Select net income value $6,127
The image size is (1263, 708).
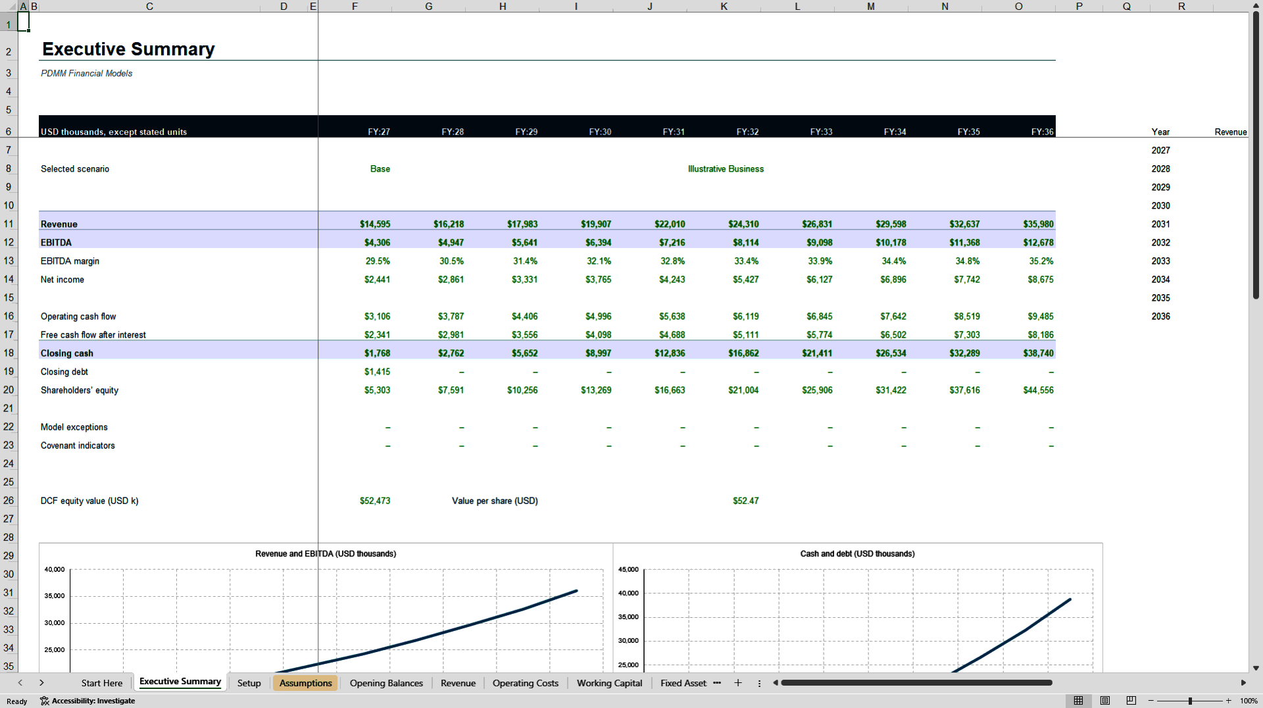820,279
